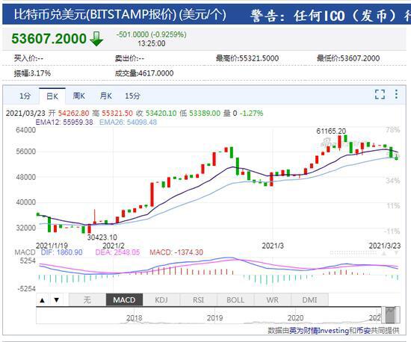The width and height of the screenshot is (411, 342).
Task: Show the 15分 chart tab
Action: click(x=132, y=96)
